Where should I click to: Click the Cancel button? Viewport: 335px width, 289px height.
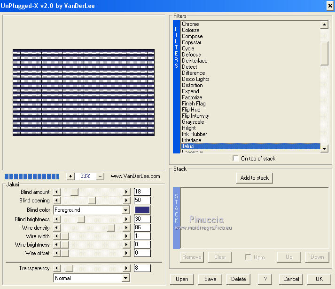[x=291, y=279]
